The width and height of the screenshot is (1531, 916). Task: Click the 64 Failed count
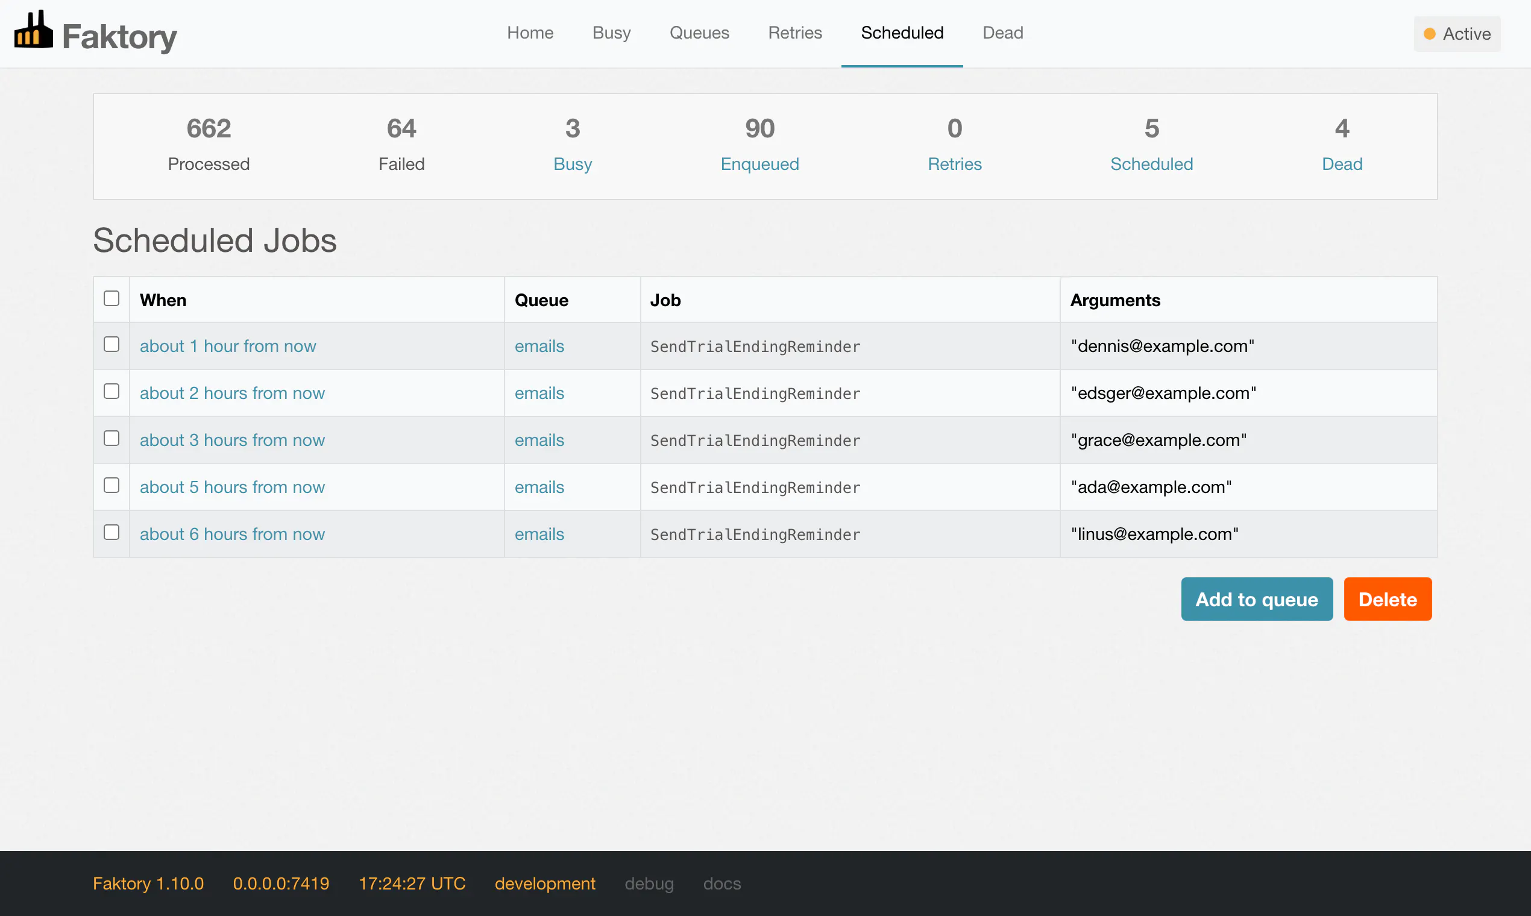coord(401,128)
